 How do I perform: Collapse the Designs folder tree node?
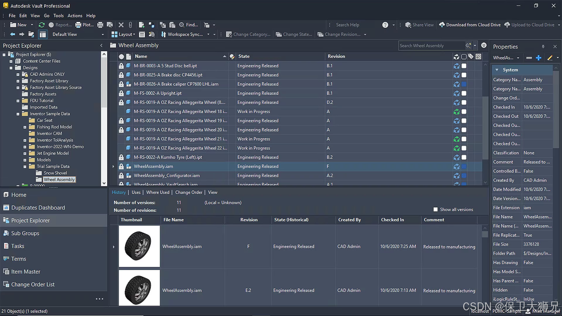tap(11, 68)
